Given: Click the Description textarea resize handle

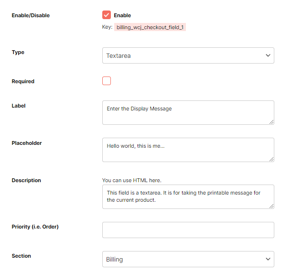Looking at the screenshot, I should (x=271, y=207).
